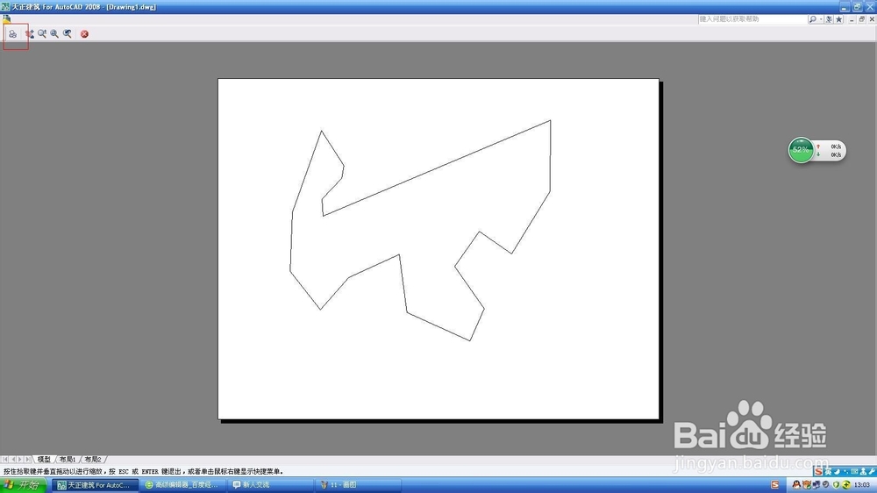Screen dimensions: 877x493
Task: Select the 天正建筑 For AutoCAD taskbar button
Action: click(x=95, y=485)
